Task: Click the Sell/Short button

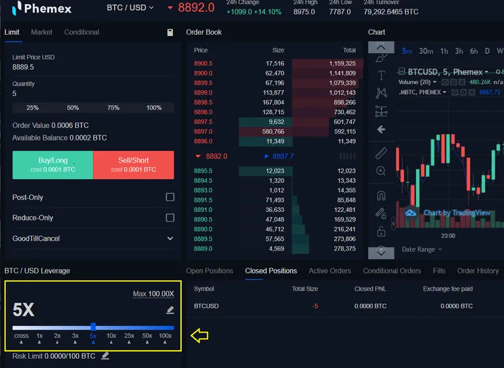Action: coord(133,165)
